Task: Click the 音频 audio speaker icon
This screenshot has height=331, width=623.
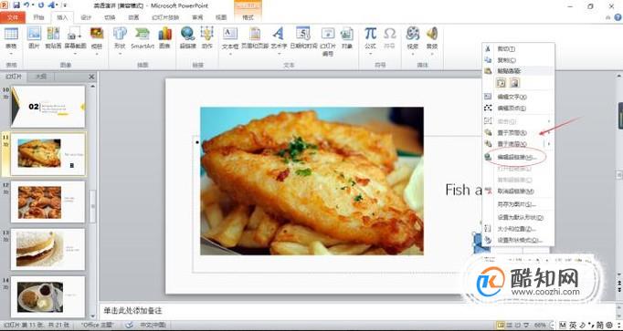Action: [x=432, y=38]
